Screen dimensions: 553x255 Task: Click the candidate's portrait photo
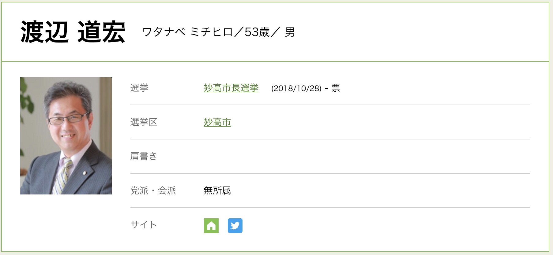coord(66,136)
